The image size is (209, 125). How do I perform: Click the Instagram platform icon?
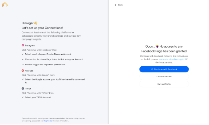pos(23,45)
